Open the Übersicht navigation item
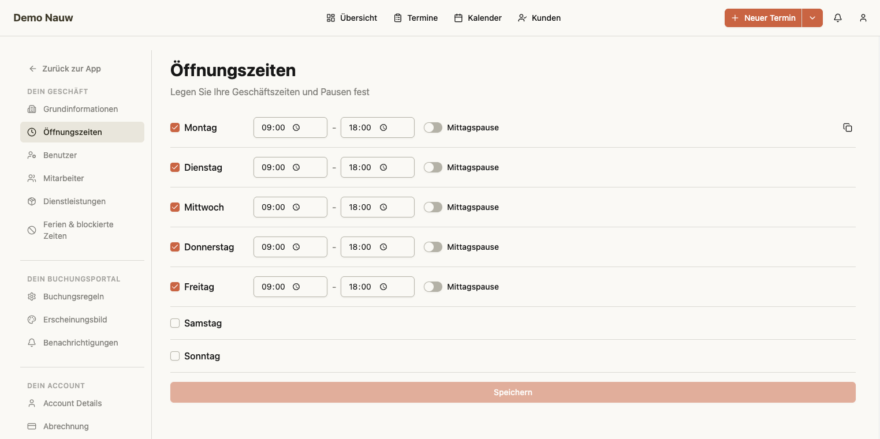 pyautogui.click(x=352, y=18)
